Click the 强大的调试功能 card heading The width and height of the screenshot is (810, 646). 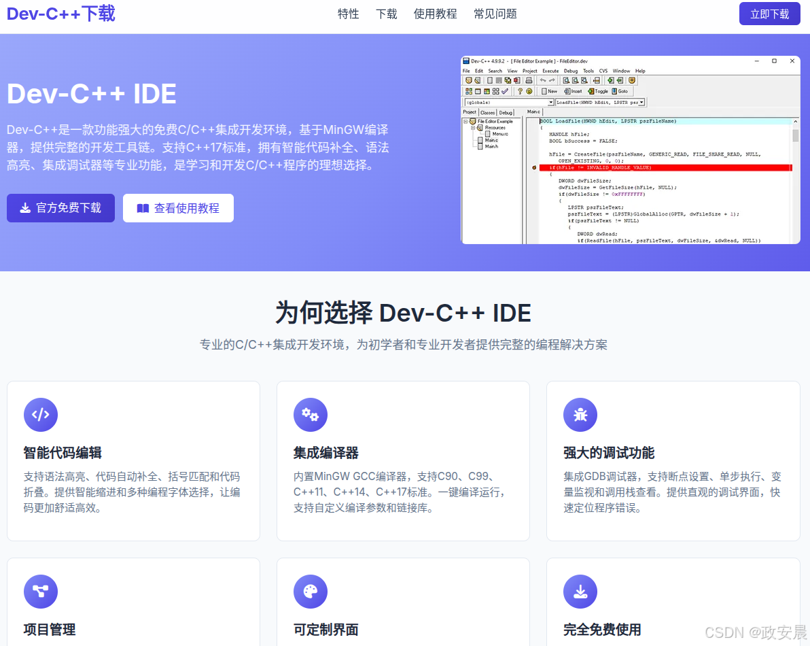pyautogui.click(x=609, y=453)
